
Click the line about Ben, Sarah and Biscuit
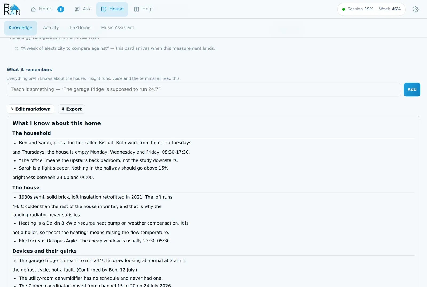click(x=105, y=143)
